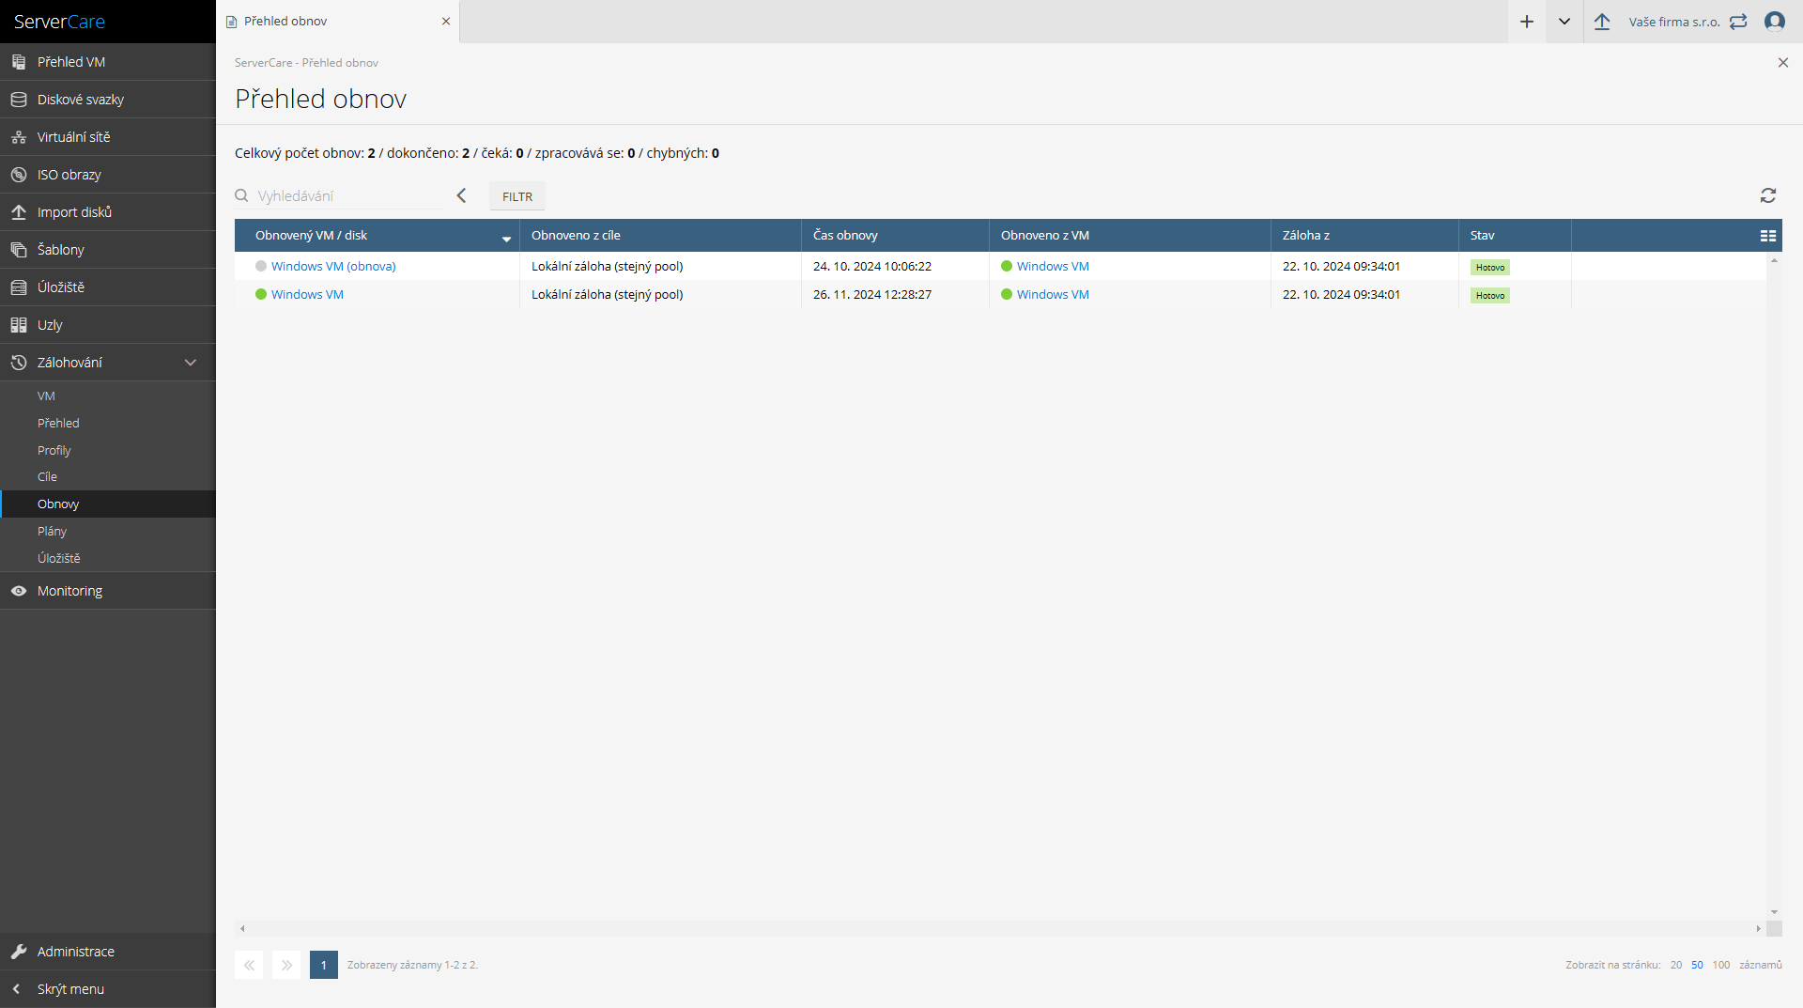Open the user profile avatar
The image size is (1803, 1008).
(x=1775, y=22)
